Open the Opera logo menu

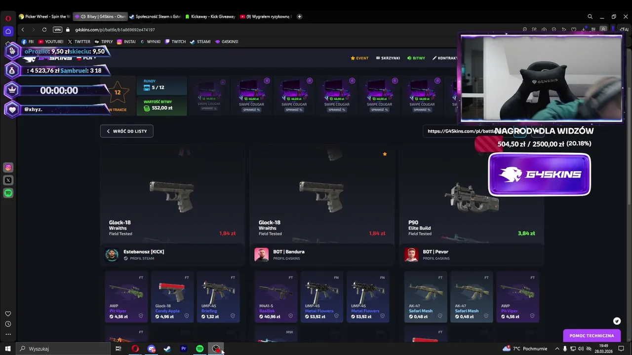pyautogui.click(x=8, y=18)
